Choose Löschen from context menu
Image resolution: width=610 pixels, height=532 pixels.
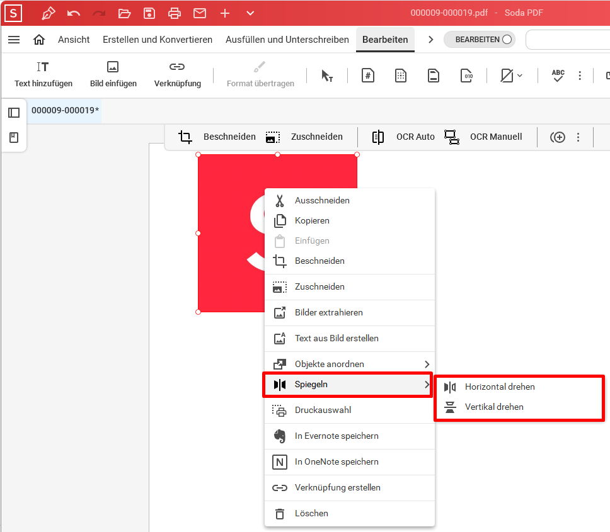349,514
